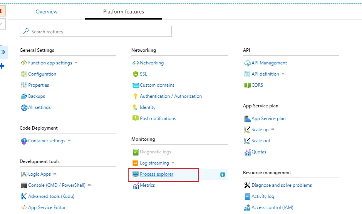Expand the left sidebar with double chevron
Image resolution: width=362 pixels, height=214 pixels.
tap(3, 52)
